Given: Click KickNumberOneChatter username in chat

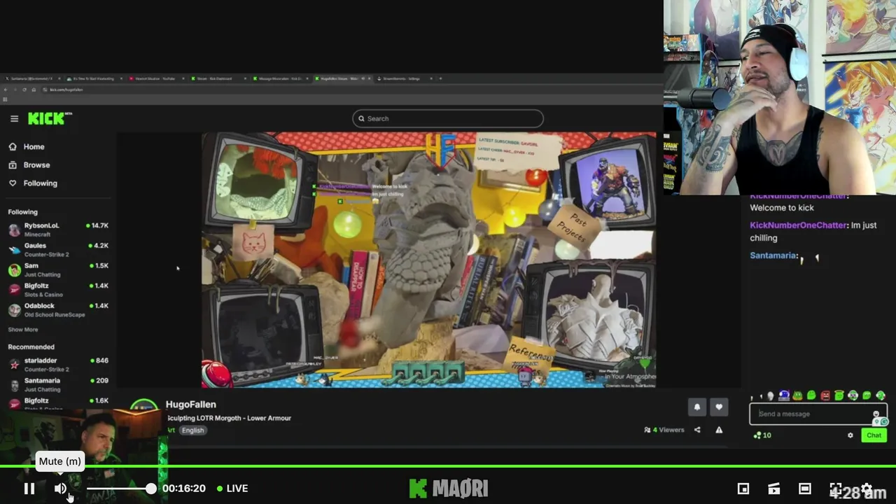Looking at the screenshot, I should pyautogui.click(x=798, y=225).
